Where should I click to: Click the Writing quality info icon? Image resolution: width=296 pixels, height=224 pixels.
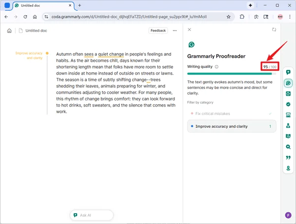[x=216, y=67]
